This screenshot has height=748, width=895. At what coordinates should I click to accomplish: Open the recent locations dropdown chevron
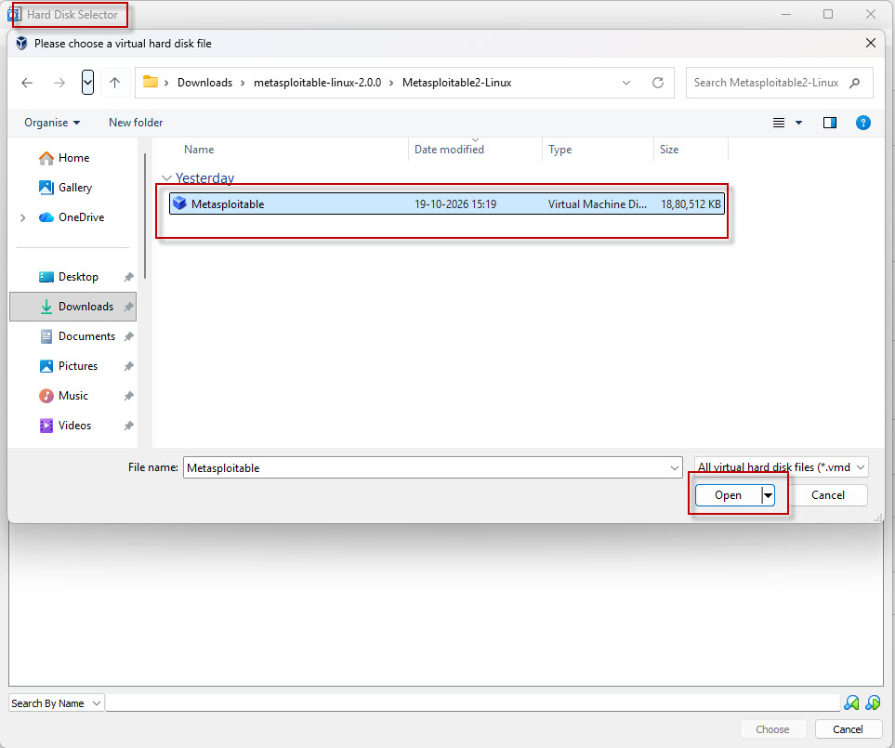click(x=87, y=83)
